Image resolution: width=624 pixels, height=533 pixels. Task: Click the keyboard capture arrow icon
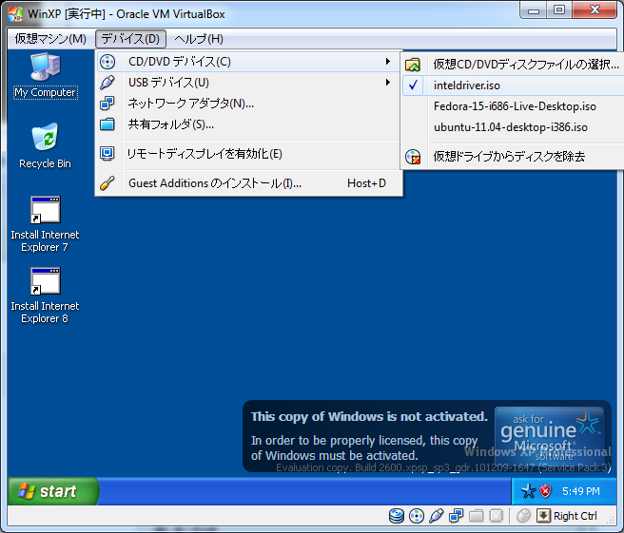543,516
